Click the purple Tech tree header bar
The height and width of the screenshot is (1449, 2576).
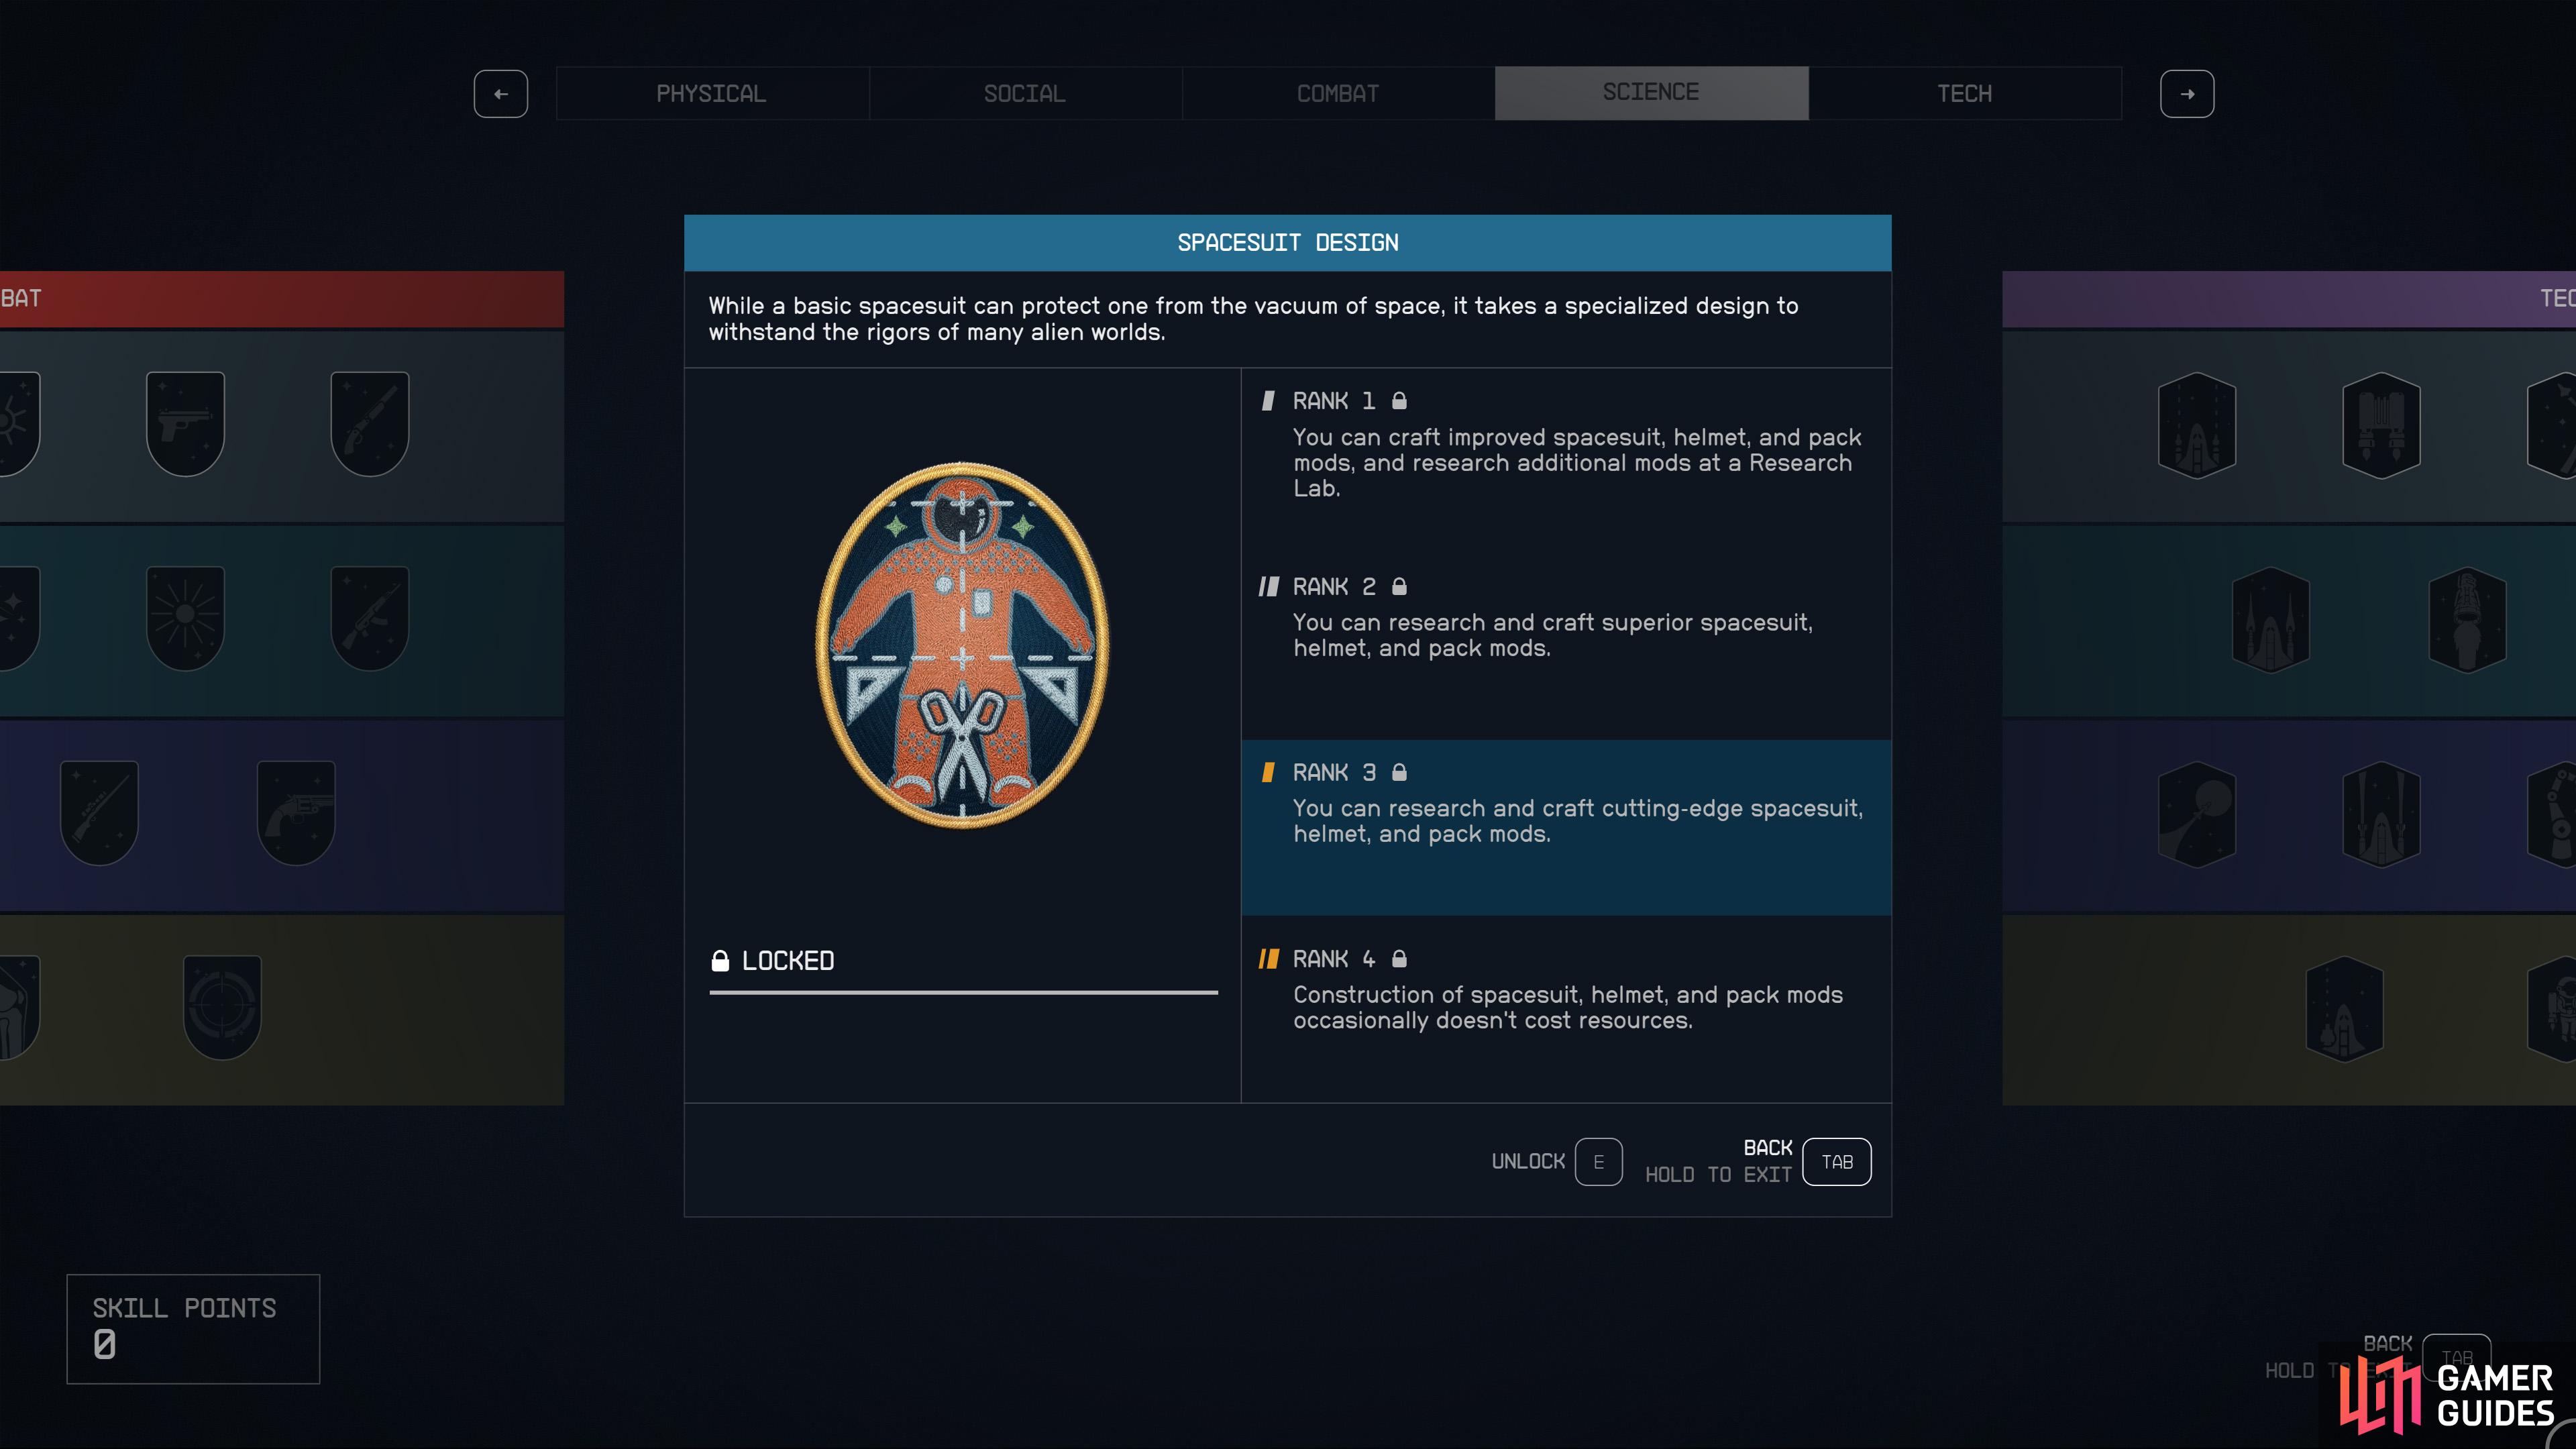[2289, 298]
